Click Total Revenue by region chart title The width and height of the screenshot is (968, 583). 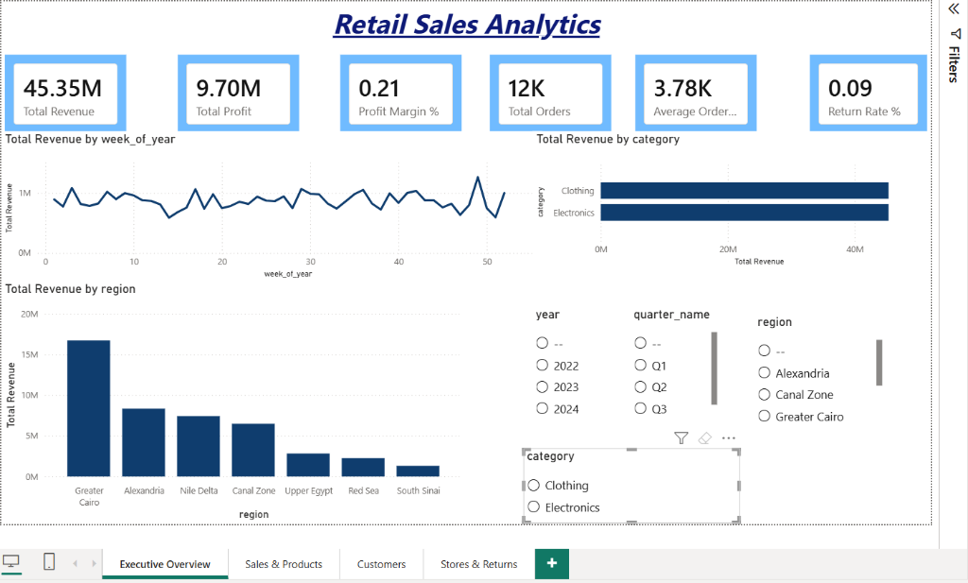[70, 289]
